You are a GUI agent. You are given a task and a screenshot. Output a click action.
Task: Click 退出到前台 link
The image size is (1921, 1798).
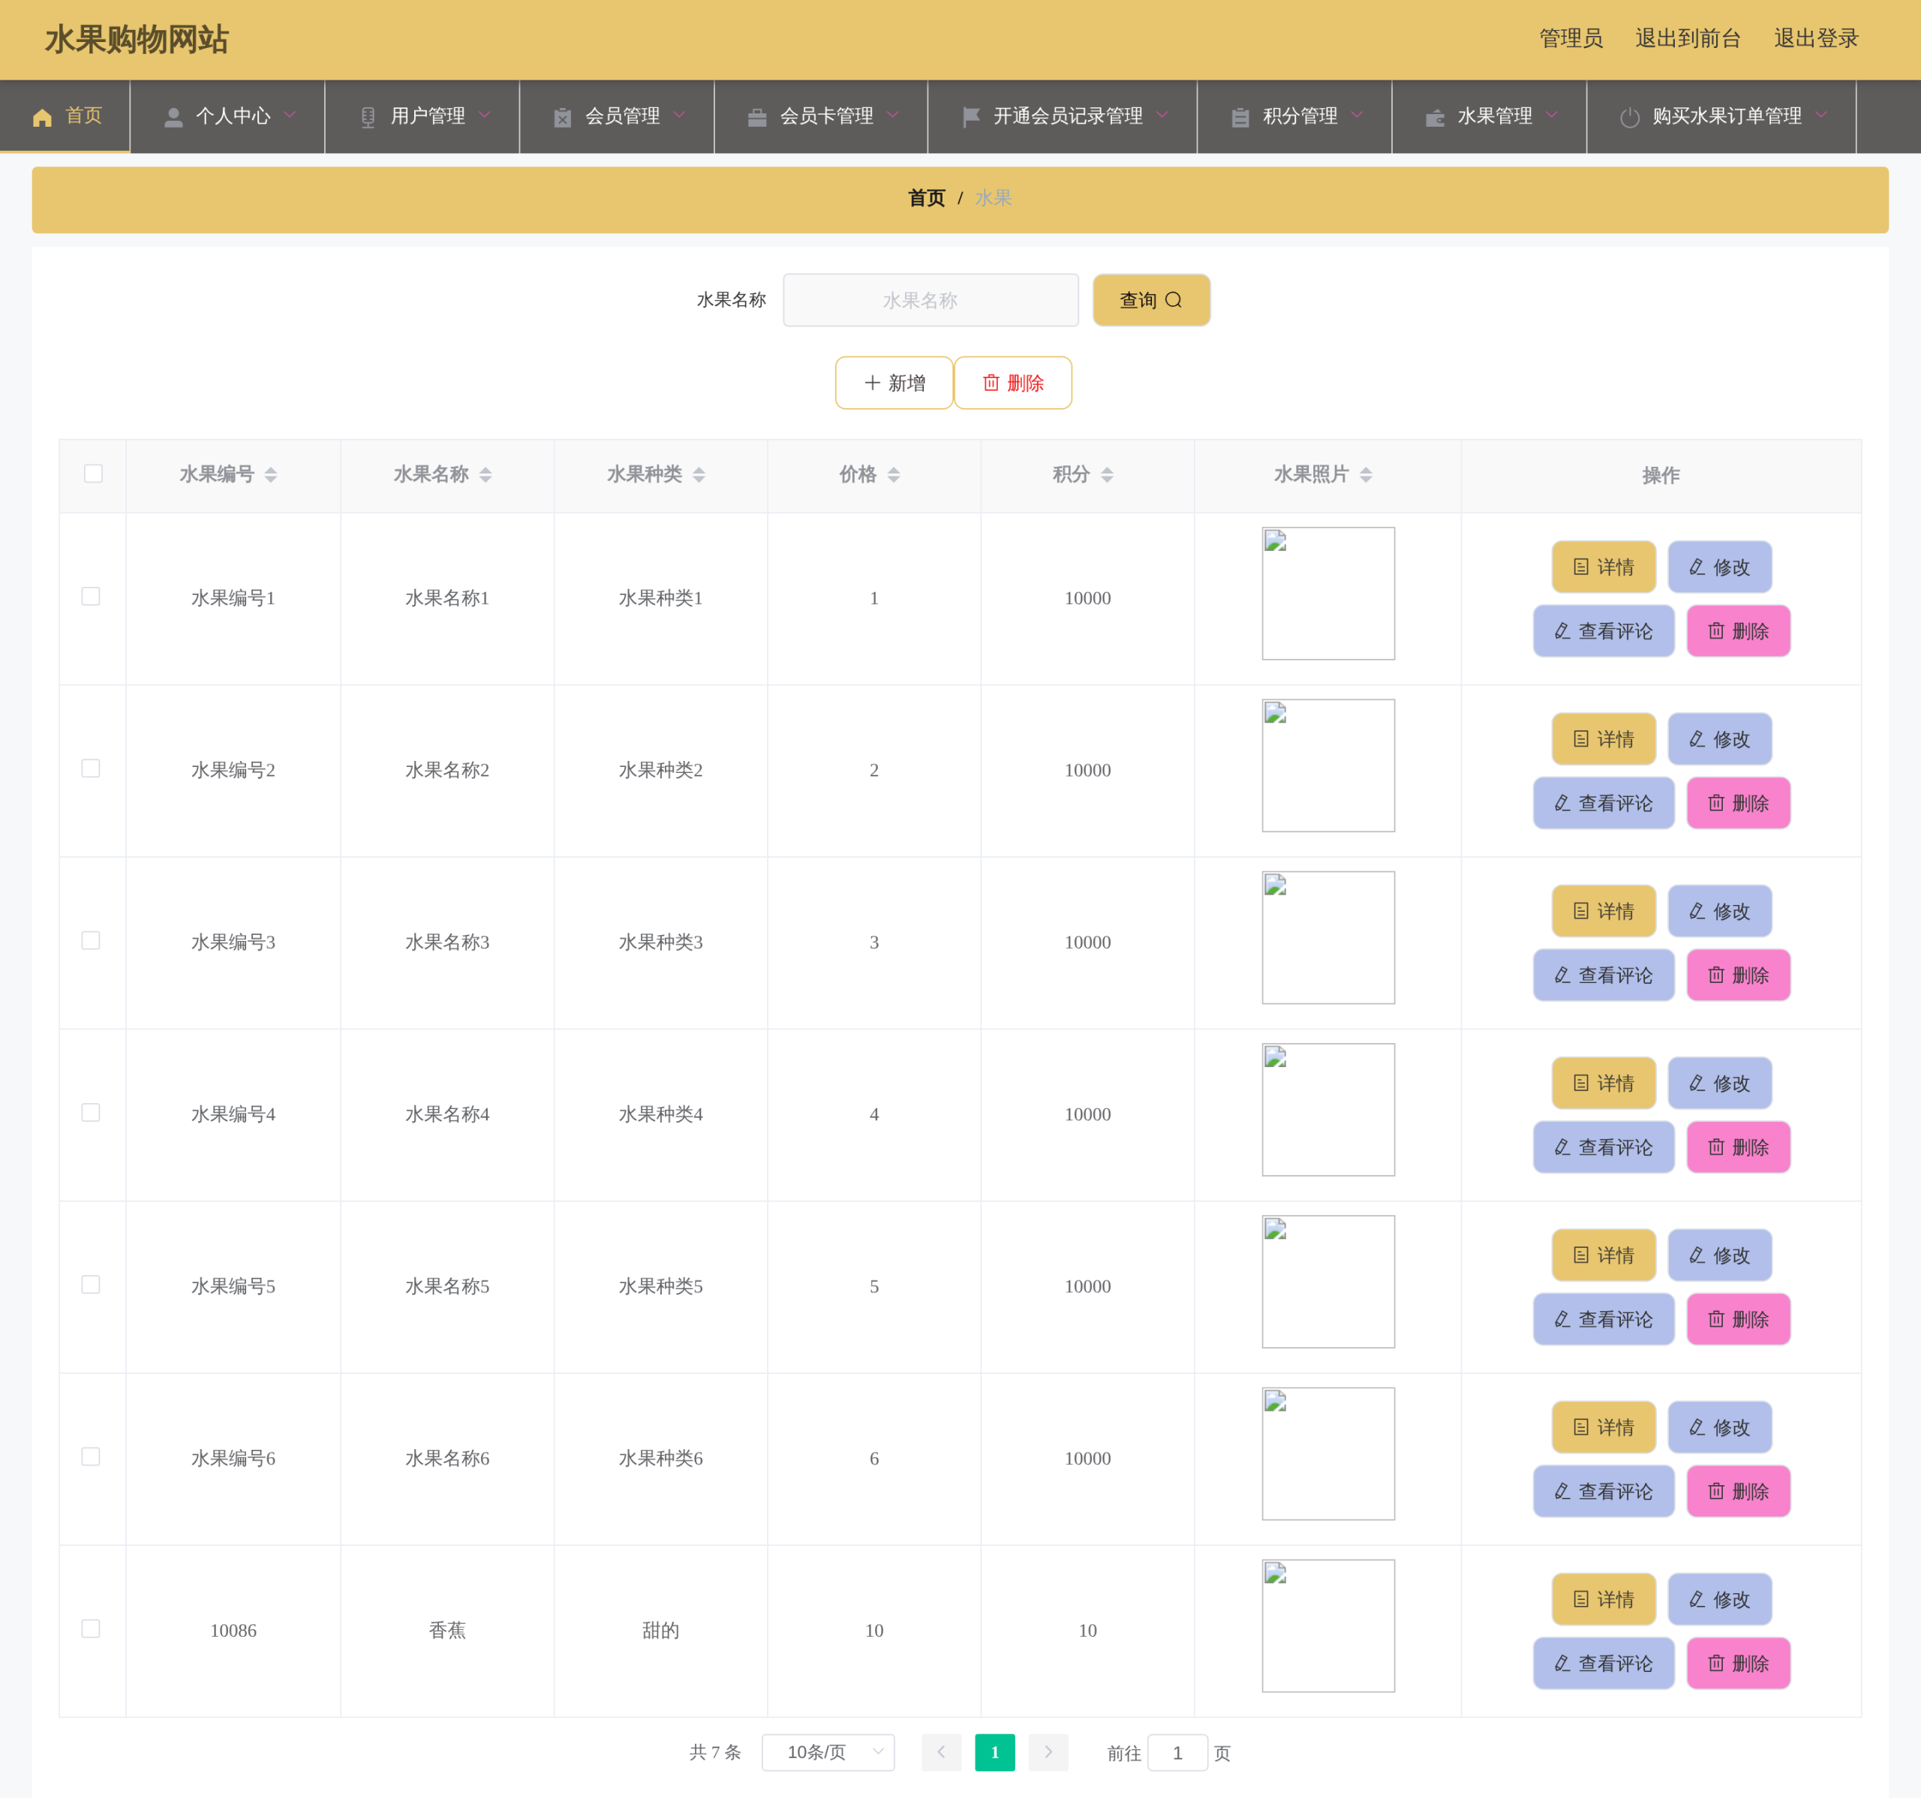[1687, 38]
